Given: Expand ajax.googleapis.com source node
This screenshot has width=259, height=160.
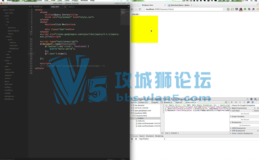Looking at the screenshot, I should pyautogui.click(x=131, y=110).
